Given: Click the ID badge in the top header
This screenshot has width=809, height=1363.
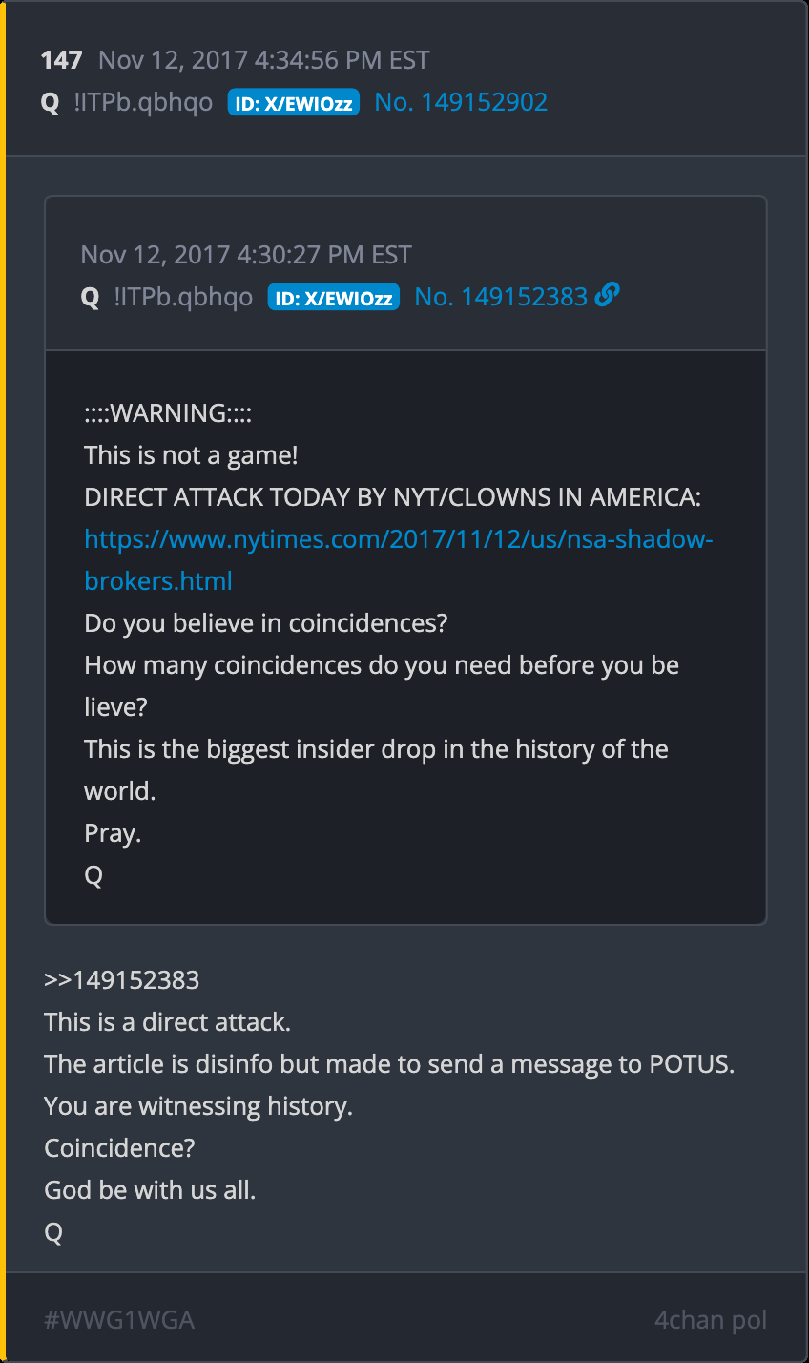Looking at the screenshot, I should tap(294, 103).
